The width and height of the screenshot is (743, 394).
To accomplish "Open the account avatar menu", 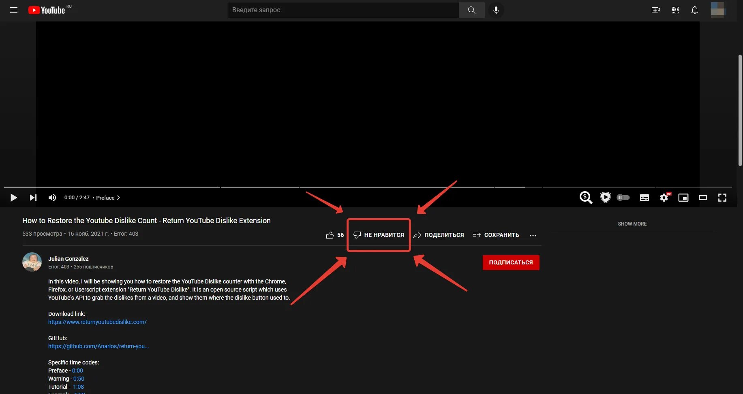I will (718, 10).
